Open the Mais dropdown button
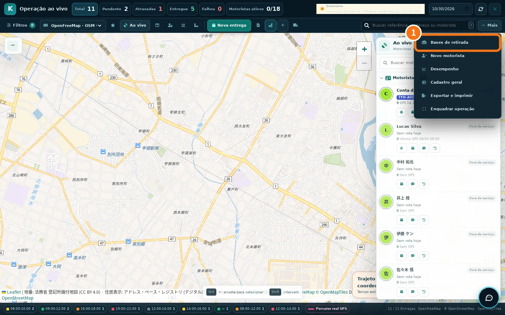505x315 pixels. coord(489,25)
